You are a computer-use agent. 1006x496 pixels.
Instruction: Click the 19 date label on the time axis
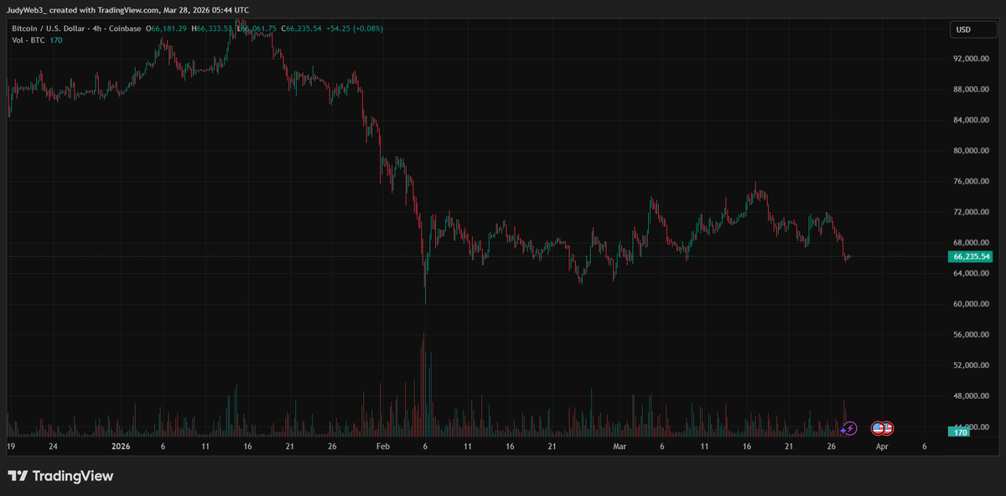10,447
